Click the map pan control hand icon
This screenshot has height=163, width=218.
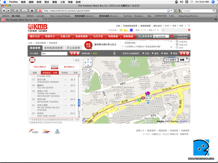click(88, 62)
